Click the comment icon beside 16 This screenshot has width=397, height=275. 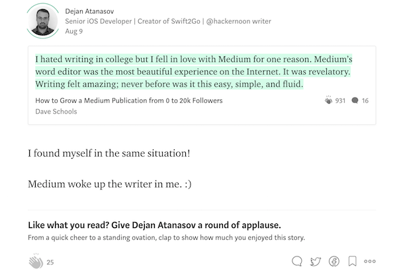tap(355, 100)
